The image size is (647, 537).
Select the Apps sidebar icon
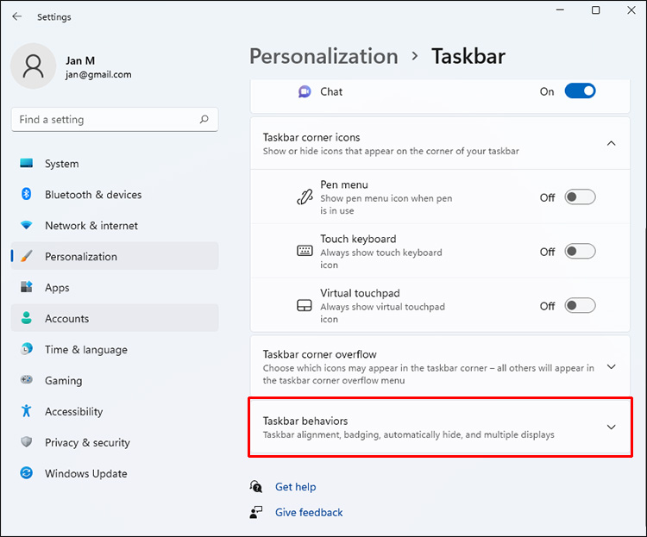click(27, 288)
